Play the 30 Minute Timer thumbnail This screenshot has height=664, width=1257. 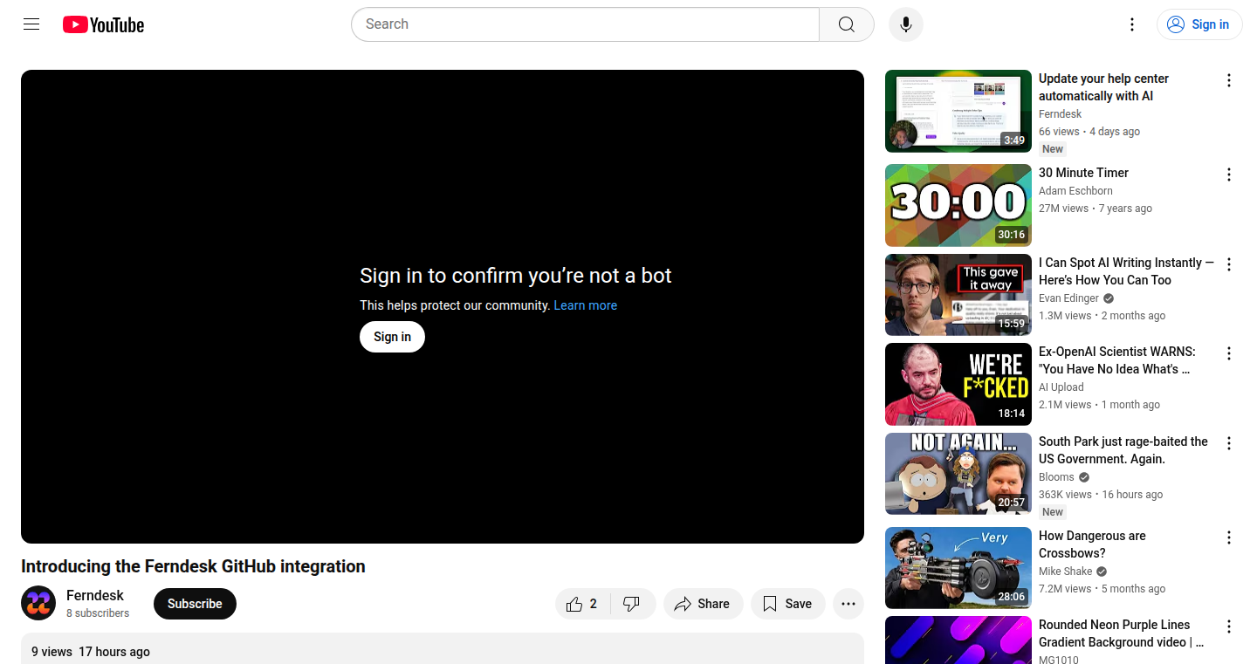958,205
